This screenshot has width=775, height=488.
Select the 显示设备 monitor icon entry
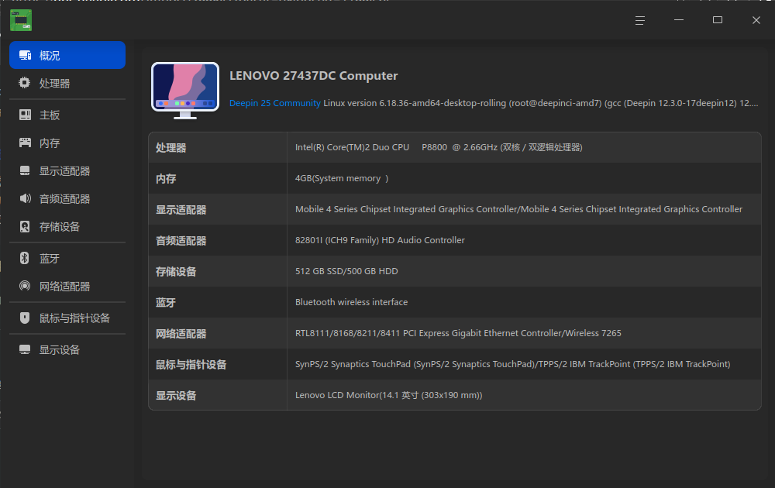[x=25, y=349]
